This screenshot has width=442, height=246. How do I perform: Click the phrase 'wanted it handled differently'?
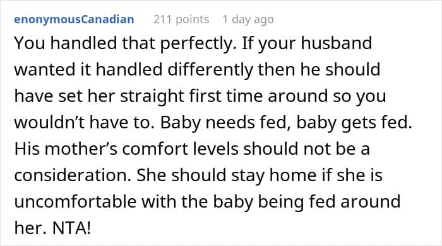(x=134, y=70)
